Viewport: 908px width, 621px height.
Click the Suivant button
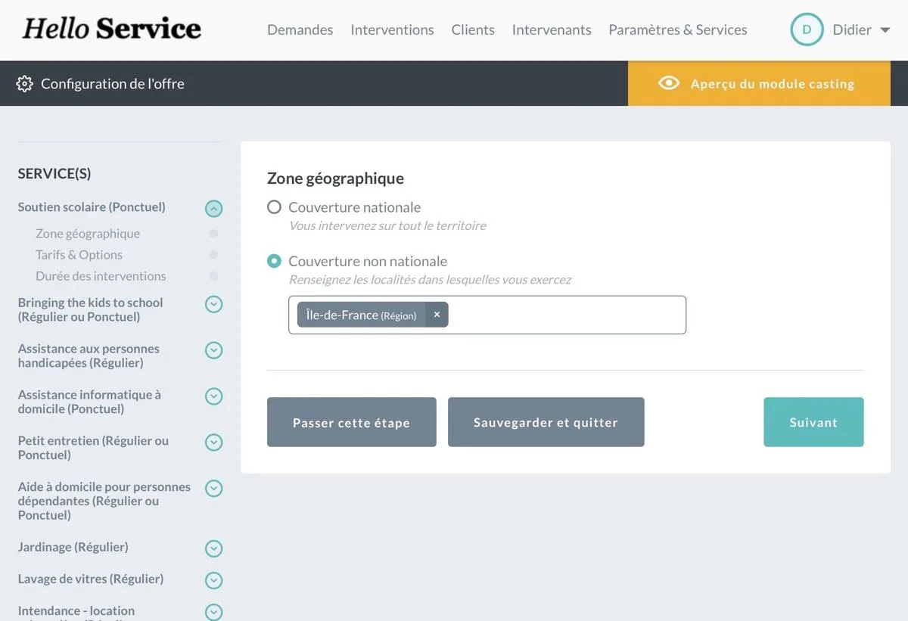pos(813,422)
